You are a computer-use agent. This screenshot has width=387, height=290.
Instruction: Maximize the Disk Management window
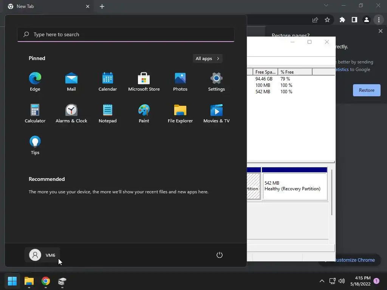pyautogui.click(x=310, y=42)
